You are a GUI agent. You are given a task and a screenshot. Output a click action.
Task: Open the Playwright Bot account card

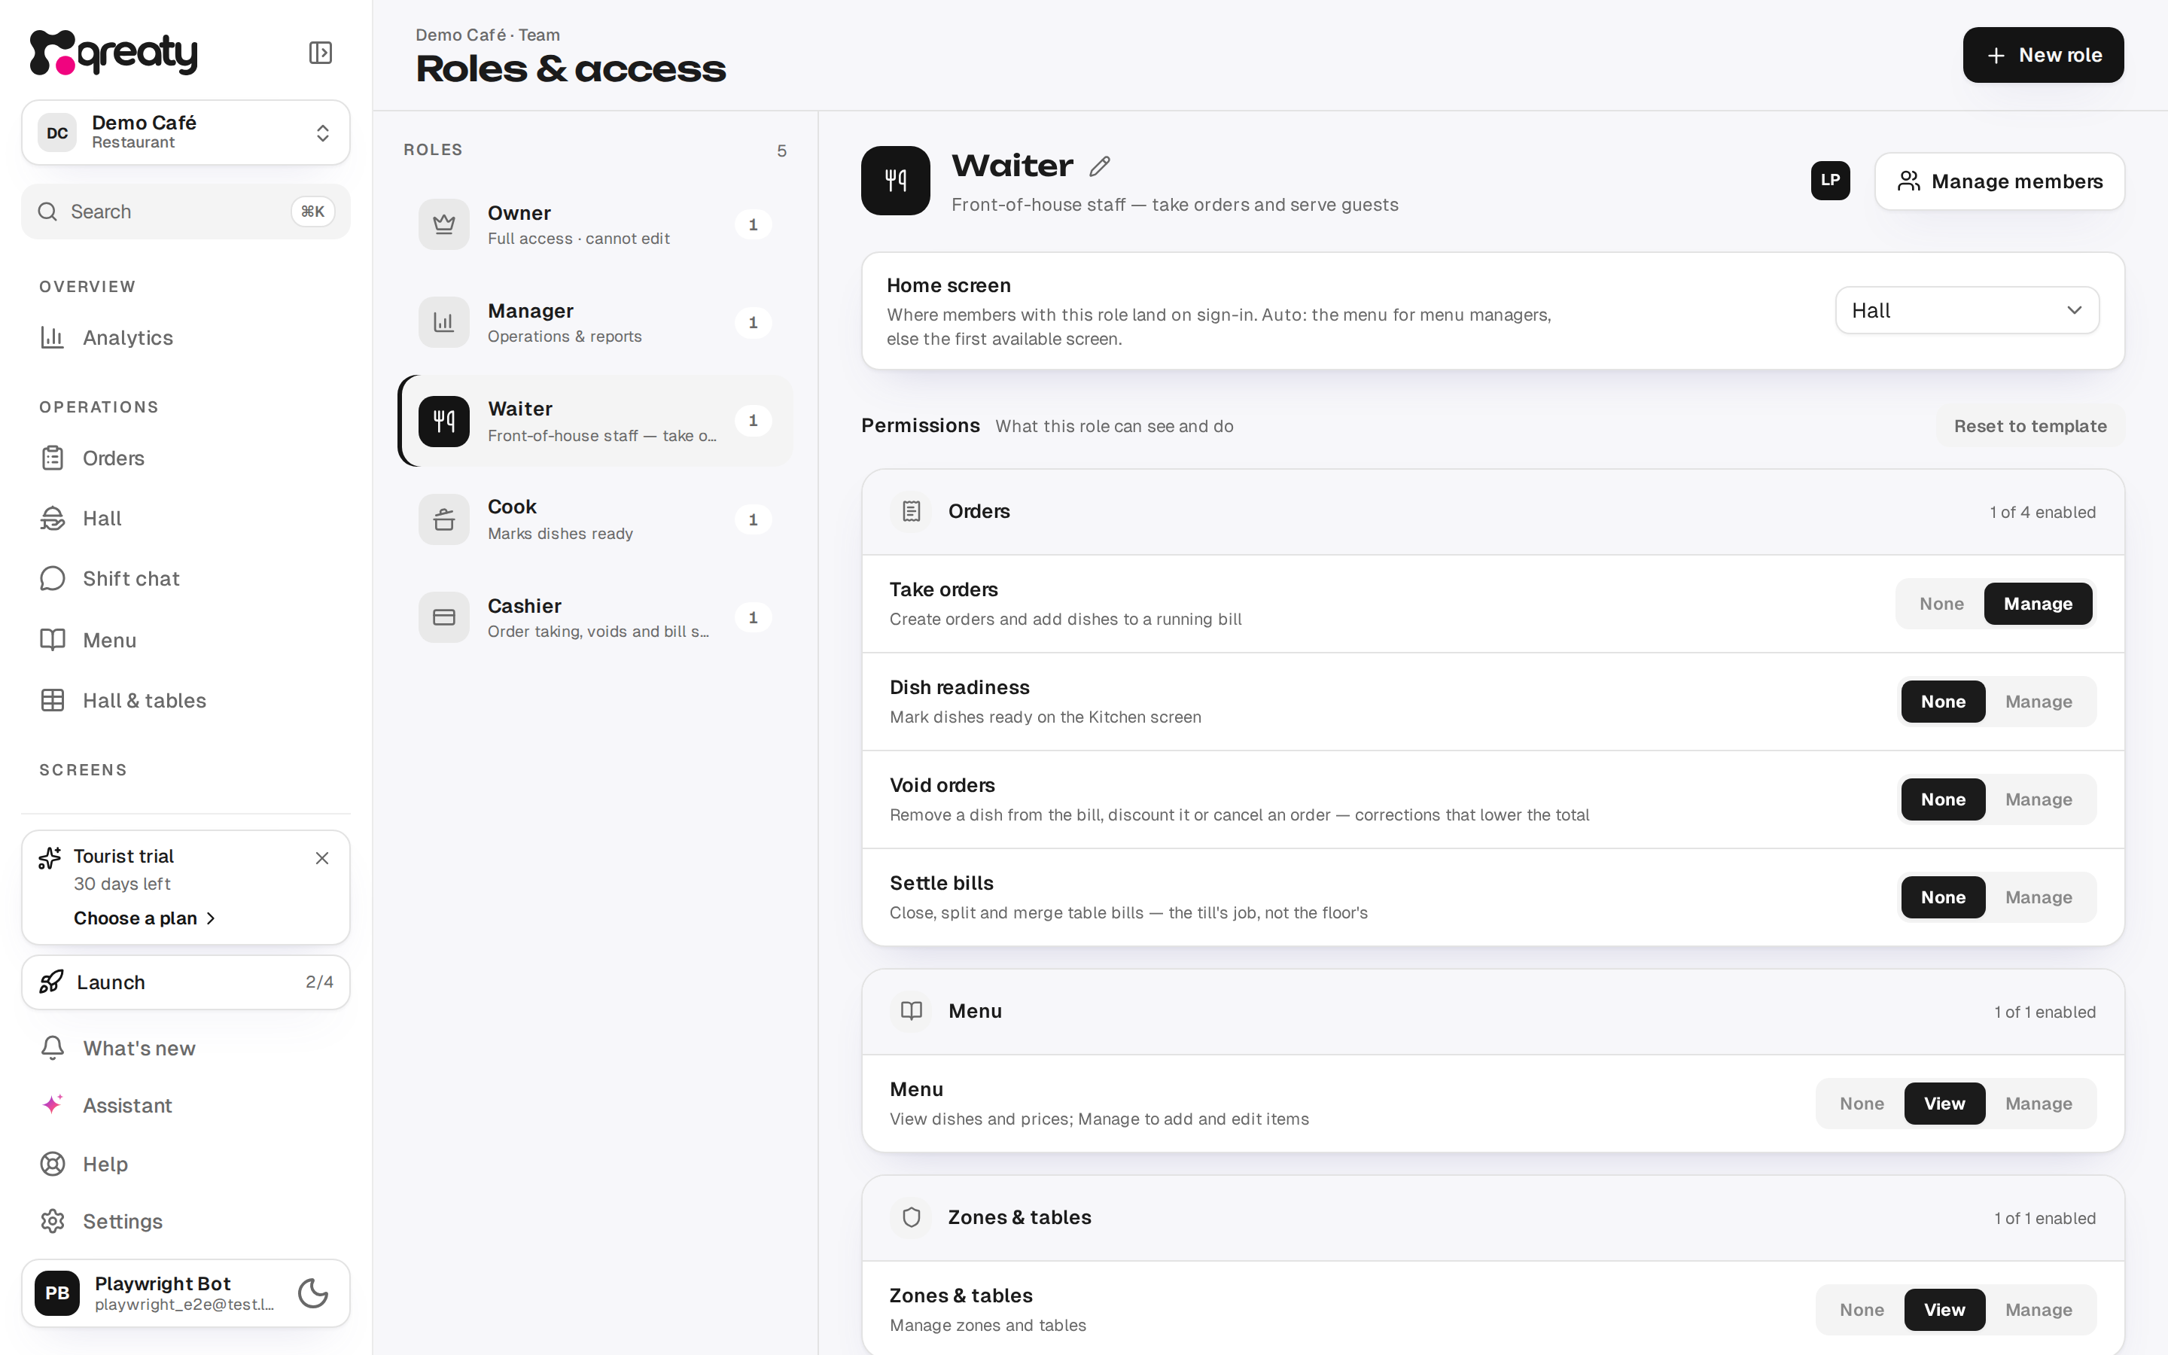pyautogui.click(x=185, y=1293)
